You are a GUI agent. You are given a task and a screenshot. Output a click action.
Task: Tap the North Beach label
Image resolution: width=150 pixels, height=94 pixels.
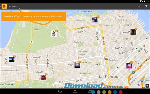click(123, 20)
